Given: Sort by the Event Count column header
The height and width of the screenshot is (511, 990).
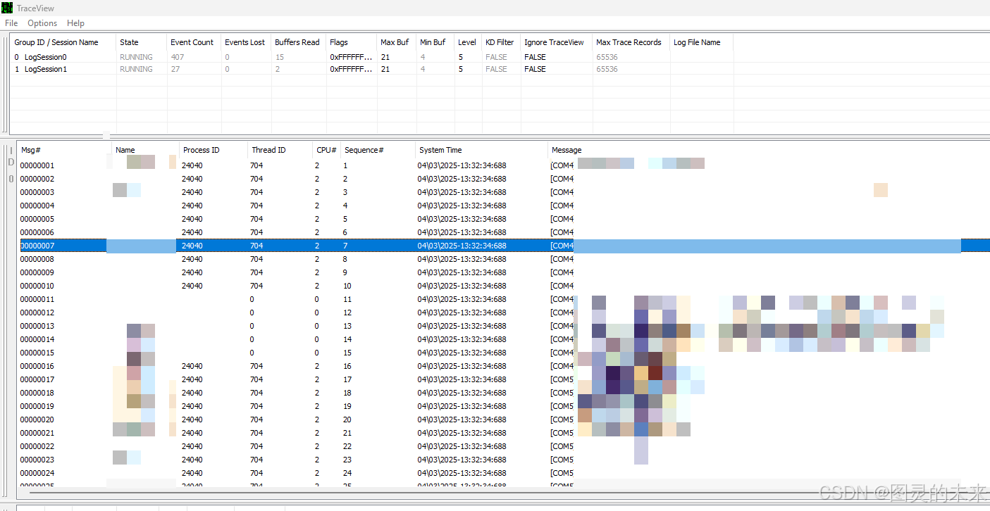Looking at the screenshot, I should [192, 42].
